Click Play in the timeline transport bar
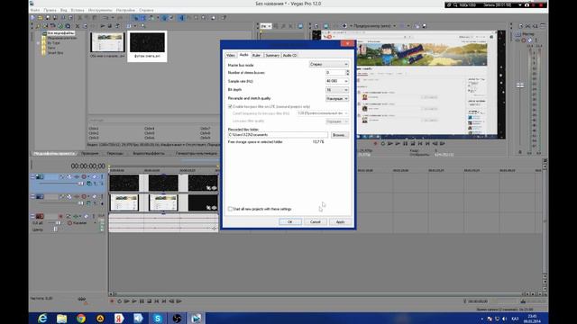 tap(134, 301)
